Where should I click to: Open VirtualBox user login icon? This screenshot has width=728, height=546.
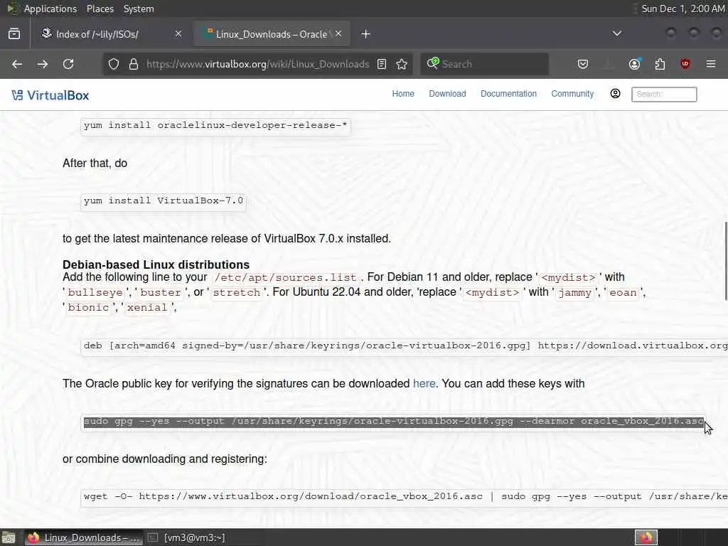pyautogui.click(x=615, y=94)
